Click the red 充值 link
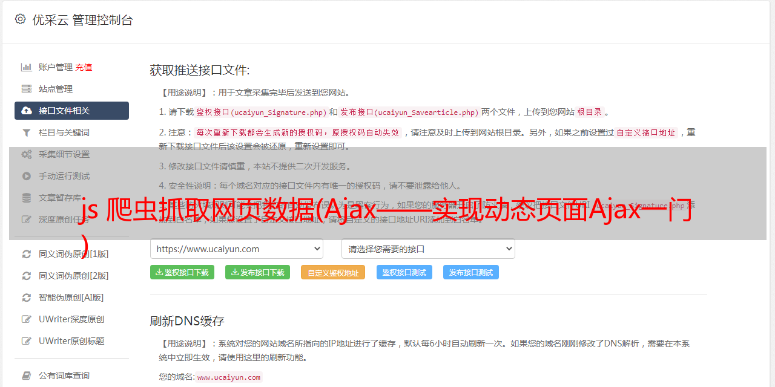 coord(84,67)
